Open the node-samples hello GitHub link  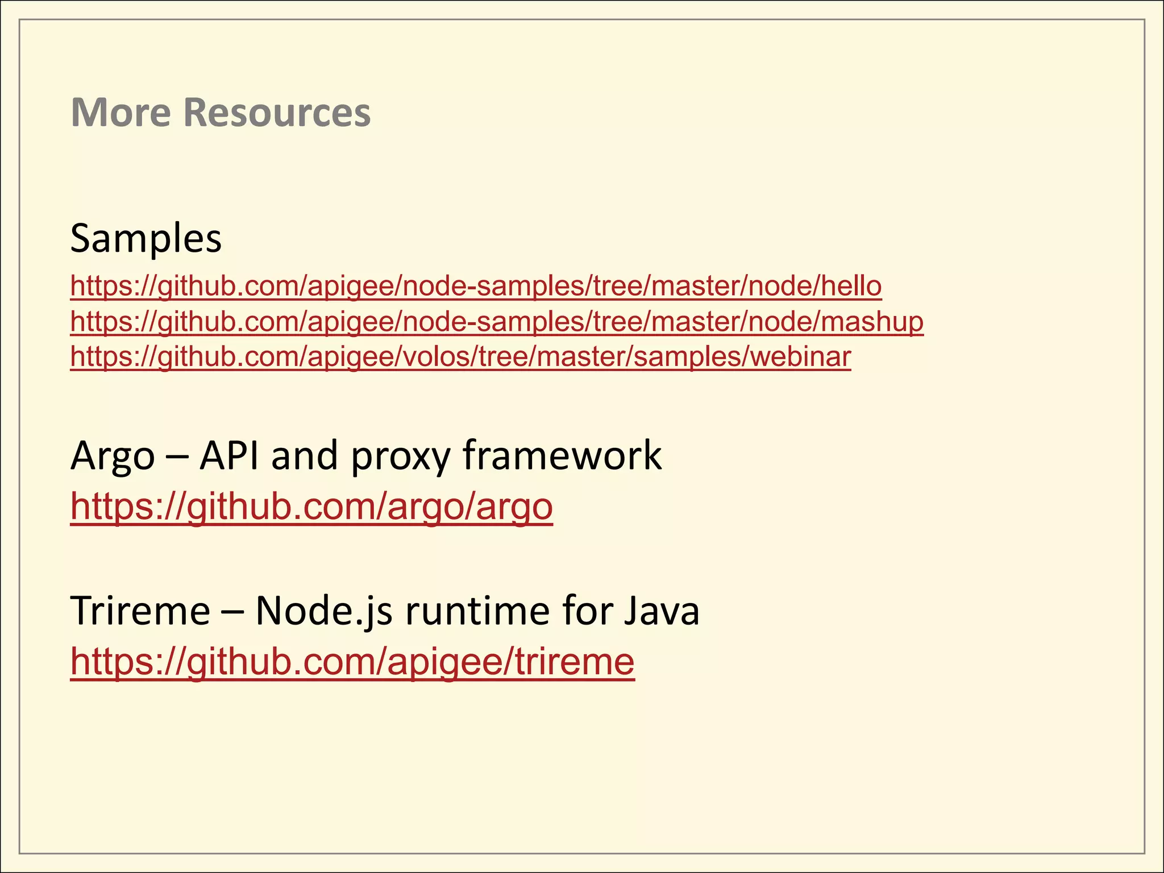476,286
